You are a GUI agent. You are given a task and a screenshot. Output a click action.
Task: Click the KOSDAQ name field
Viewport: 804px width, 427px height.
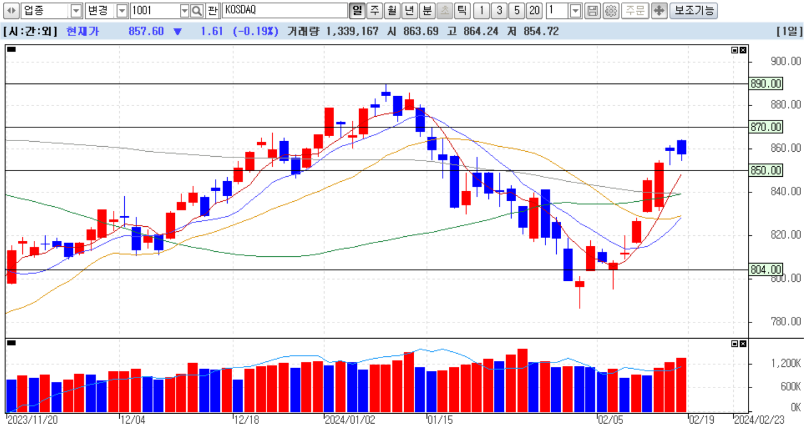click(285, 11)
